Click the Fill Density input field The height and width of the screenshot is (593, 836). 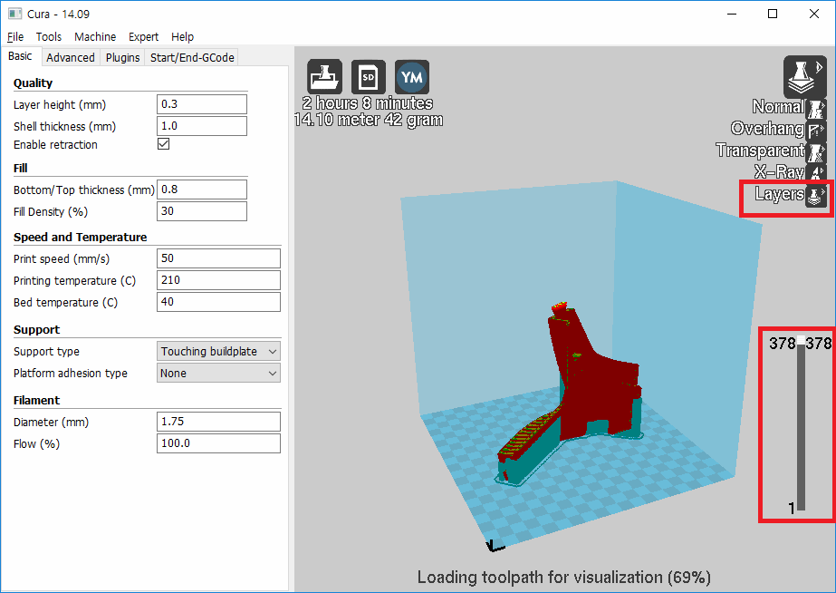point(202,211)
